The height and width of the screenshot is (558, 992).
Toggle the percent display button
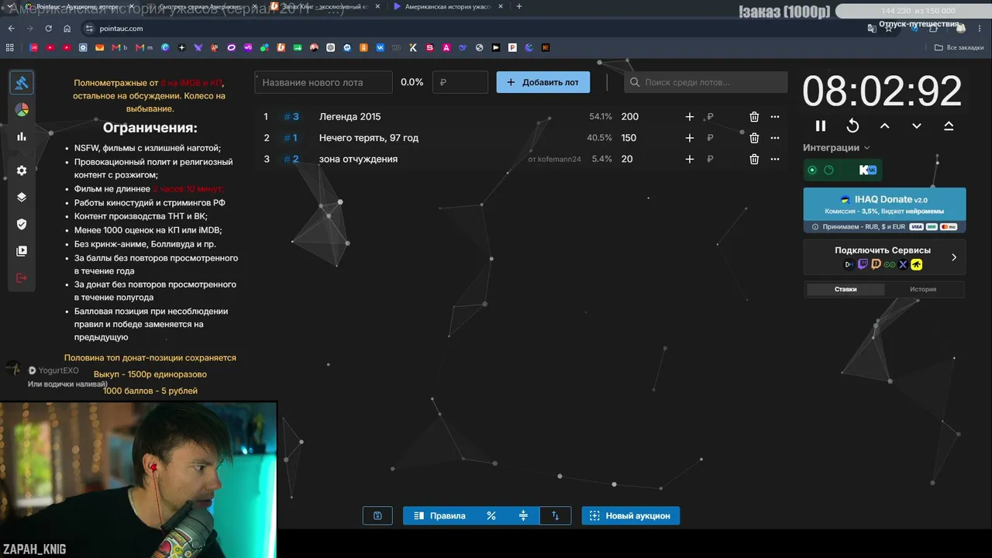click(491, 515)
